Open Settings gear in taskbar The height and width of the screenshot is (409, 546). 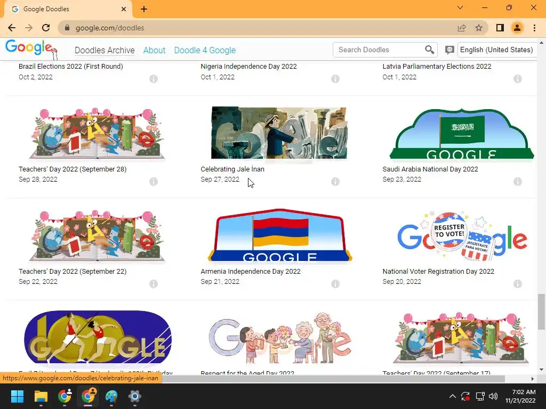pyautogui.click(x=135, y=396)
